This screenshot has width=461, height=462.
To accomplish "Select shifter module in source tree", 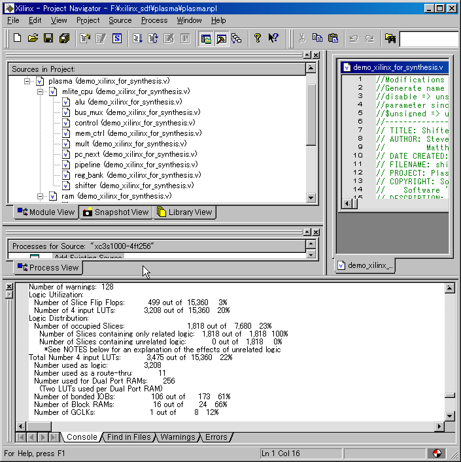I will pos(128,186).
